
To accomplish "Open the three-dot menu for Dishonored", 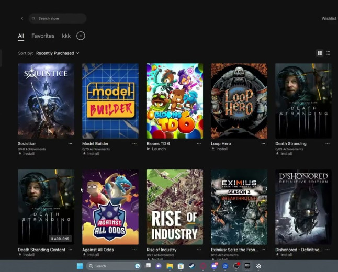I will pyautogui.click(x=328, y=250).
